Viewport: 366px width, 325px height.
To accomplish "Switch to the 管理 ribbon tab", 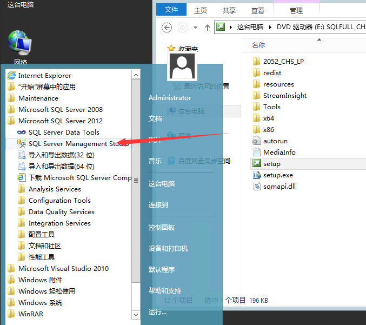I will (x=296, y=10).
